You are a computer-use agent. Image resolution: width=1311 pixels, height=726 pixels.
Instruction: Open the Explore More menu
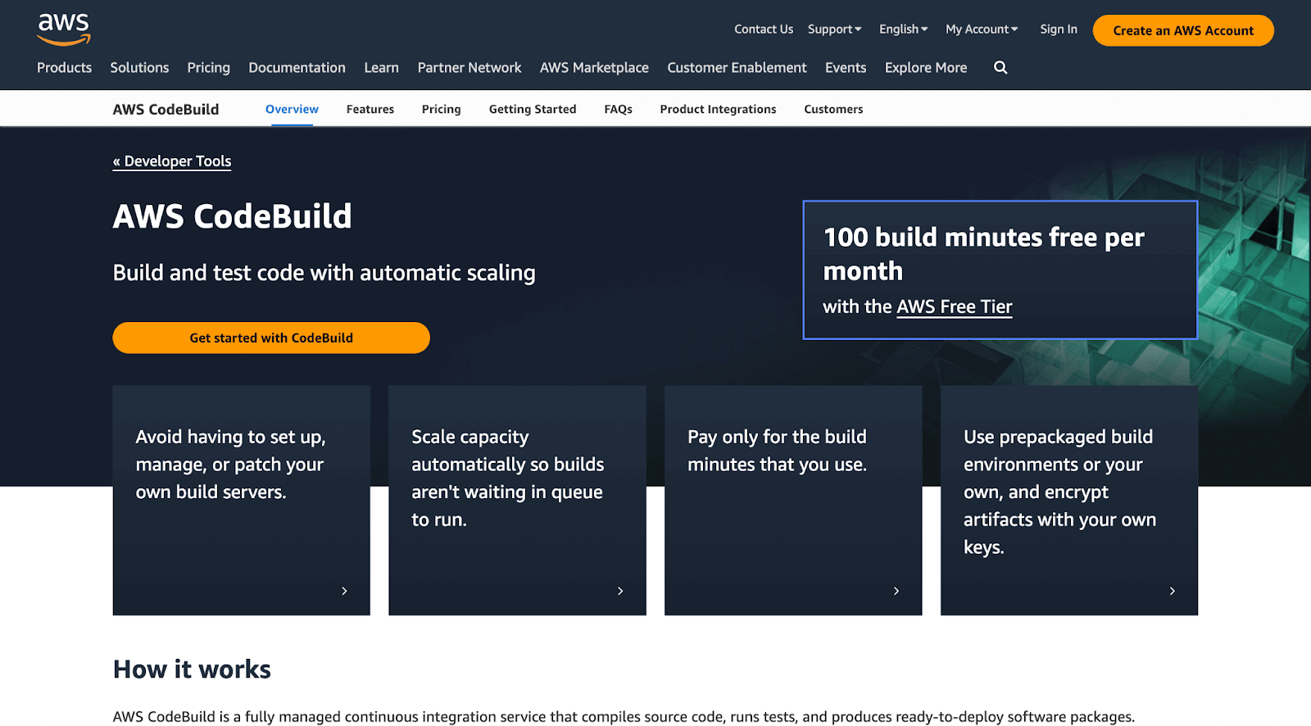pos(926,67)
